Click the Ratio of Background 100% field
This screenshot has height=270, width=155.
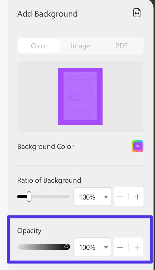point(92,197)
